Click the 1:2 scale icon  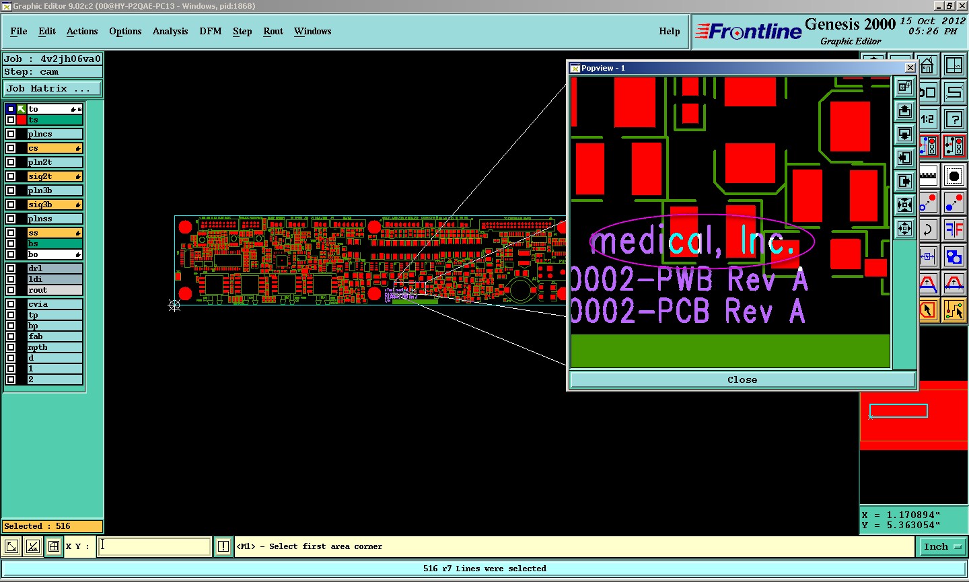tap(929, 119)
